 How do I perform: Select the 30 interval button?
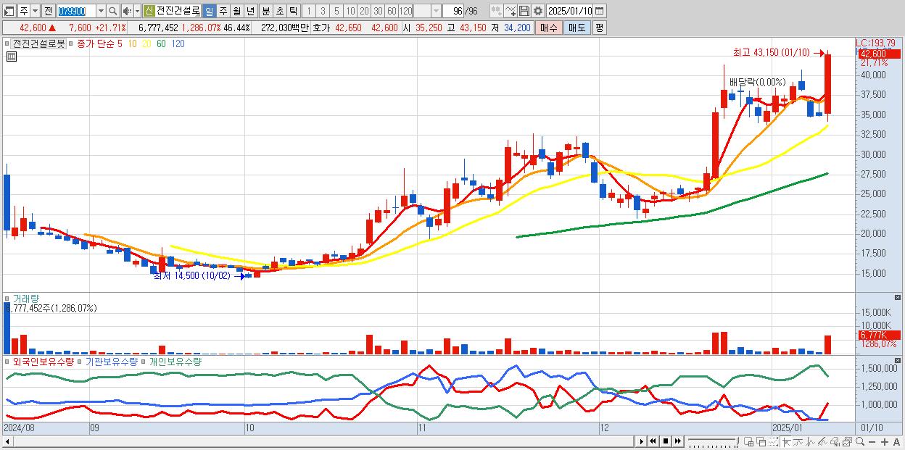tap(378, 11)
